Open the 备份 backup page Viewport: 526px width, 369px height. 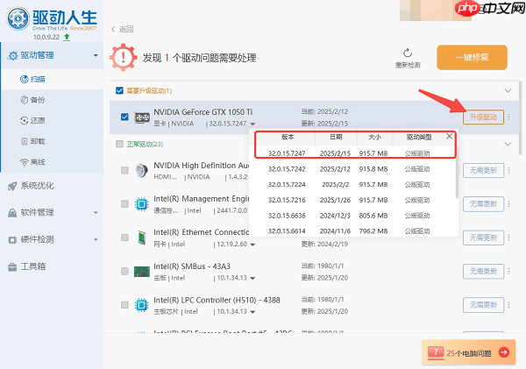click(32, 100)
